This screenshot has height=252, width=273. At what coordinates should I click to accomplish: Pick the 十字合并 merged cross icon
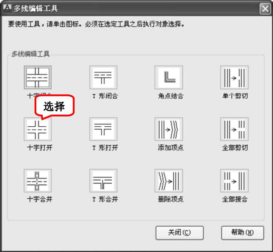point(38,181)
